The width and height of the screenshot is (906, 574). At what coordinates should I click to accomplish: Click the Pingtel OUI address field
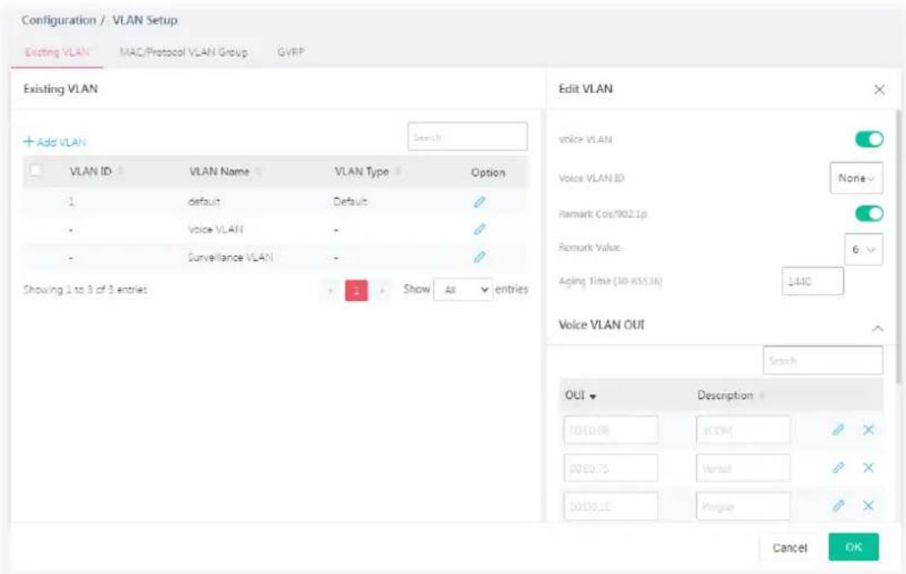(610, 506)
